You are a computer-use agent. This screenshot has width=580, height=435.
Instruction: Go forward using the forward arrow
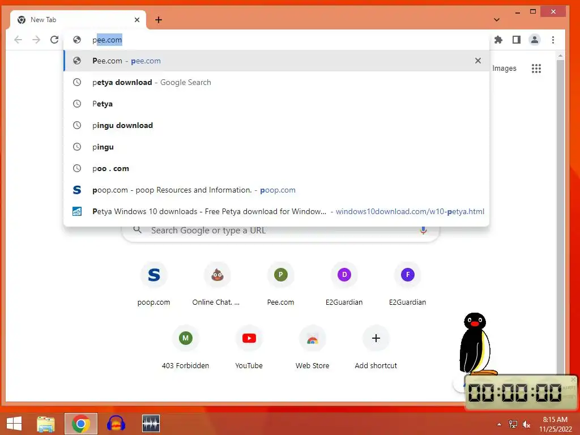36,40
